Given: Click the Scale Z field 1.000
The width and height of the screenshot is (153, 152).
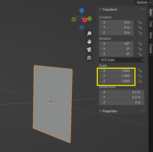Looking at the screenshot, I should 116,81.
